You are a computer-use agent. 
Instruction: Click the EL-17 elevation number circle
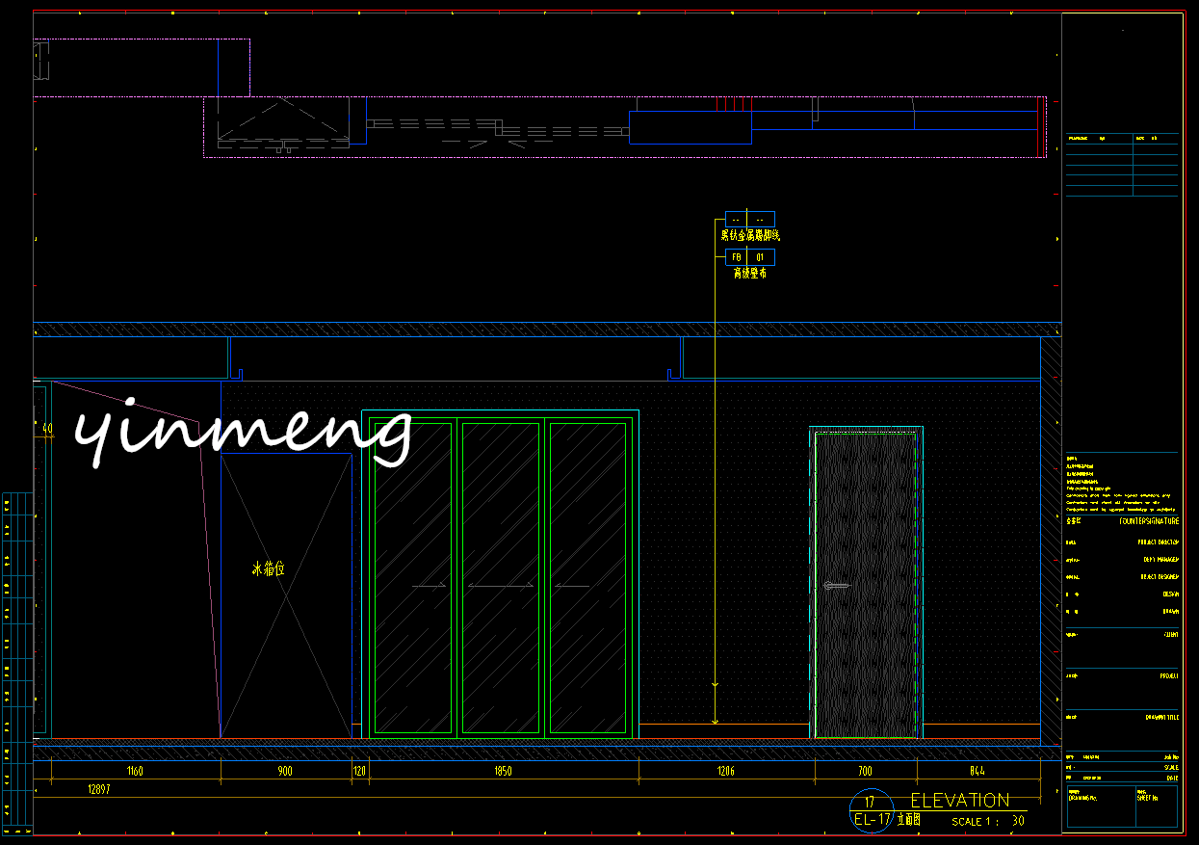click(869, 811)
